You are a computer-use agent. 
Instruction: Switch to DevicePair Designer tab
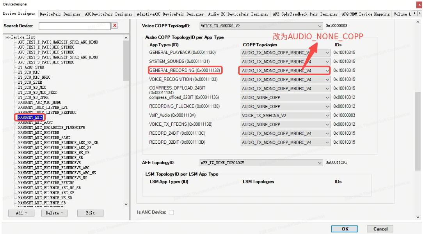pyautogui.click(x=60, y=14)
